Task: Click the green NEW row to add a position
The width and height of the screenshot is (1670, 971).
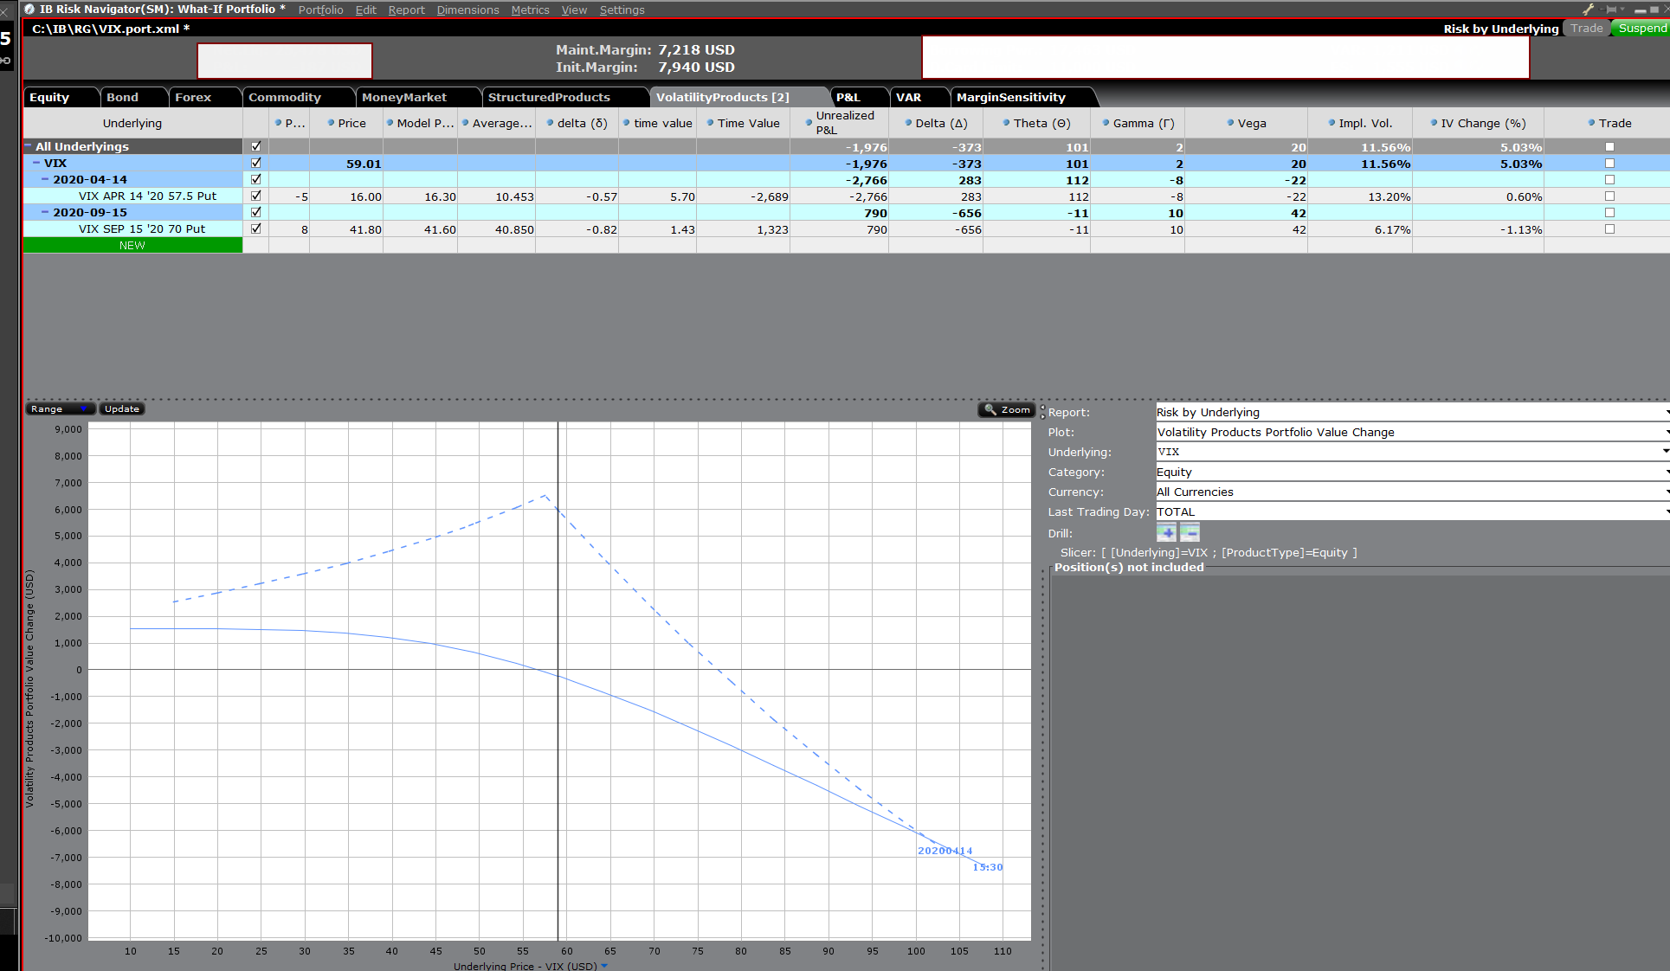Action: tap(132, 245)
